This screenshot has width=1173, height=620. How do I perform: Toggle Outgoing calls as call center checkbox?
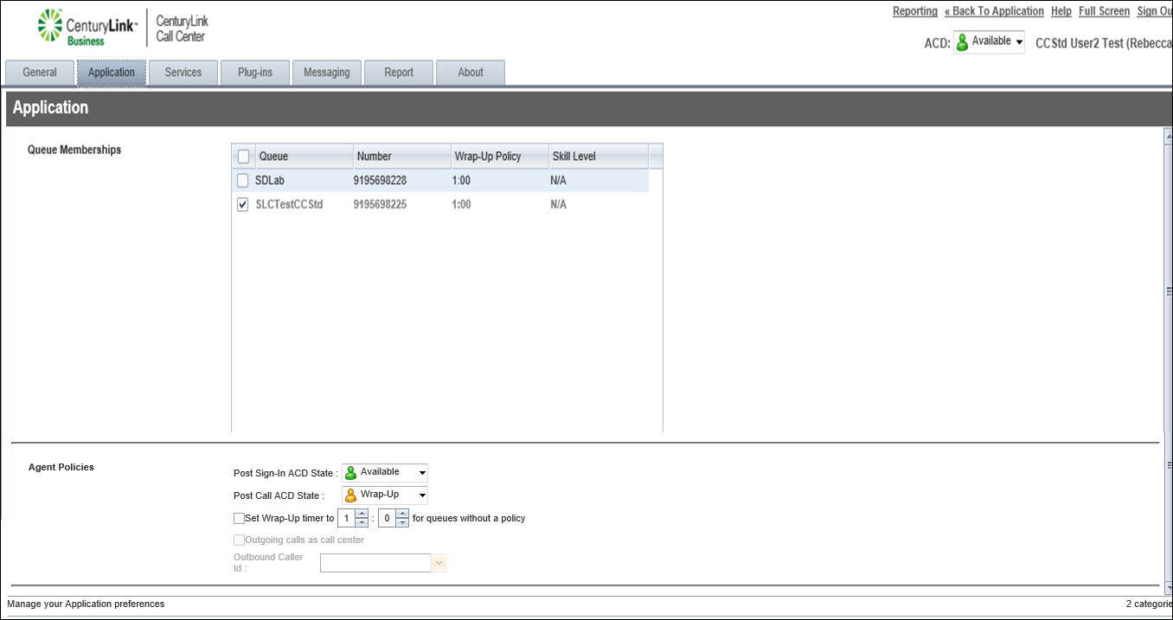pos(239,540)
